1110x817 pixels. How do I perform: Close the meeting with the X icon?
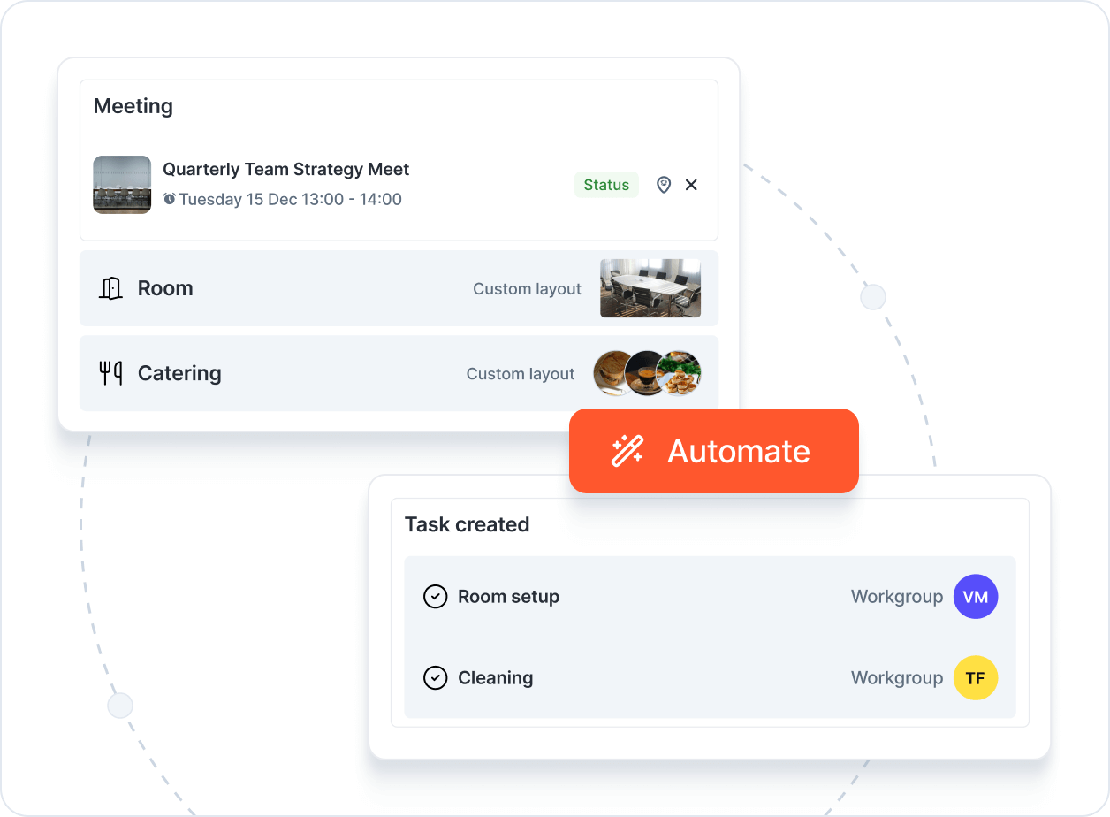[691, 185]
